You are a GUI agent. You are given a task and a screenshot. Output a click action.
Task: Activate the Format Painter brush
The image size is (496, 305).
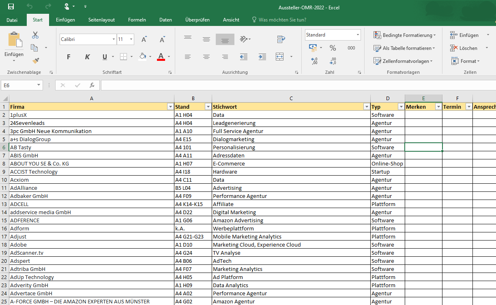(35, 60)
